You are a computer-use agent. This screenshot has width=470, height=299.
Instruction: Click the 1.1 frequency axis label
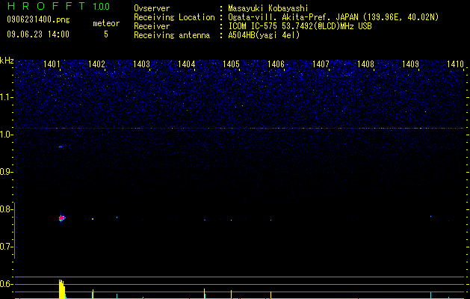click(7, 97)
